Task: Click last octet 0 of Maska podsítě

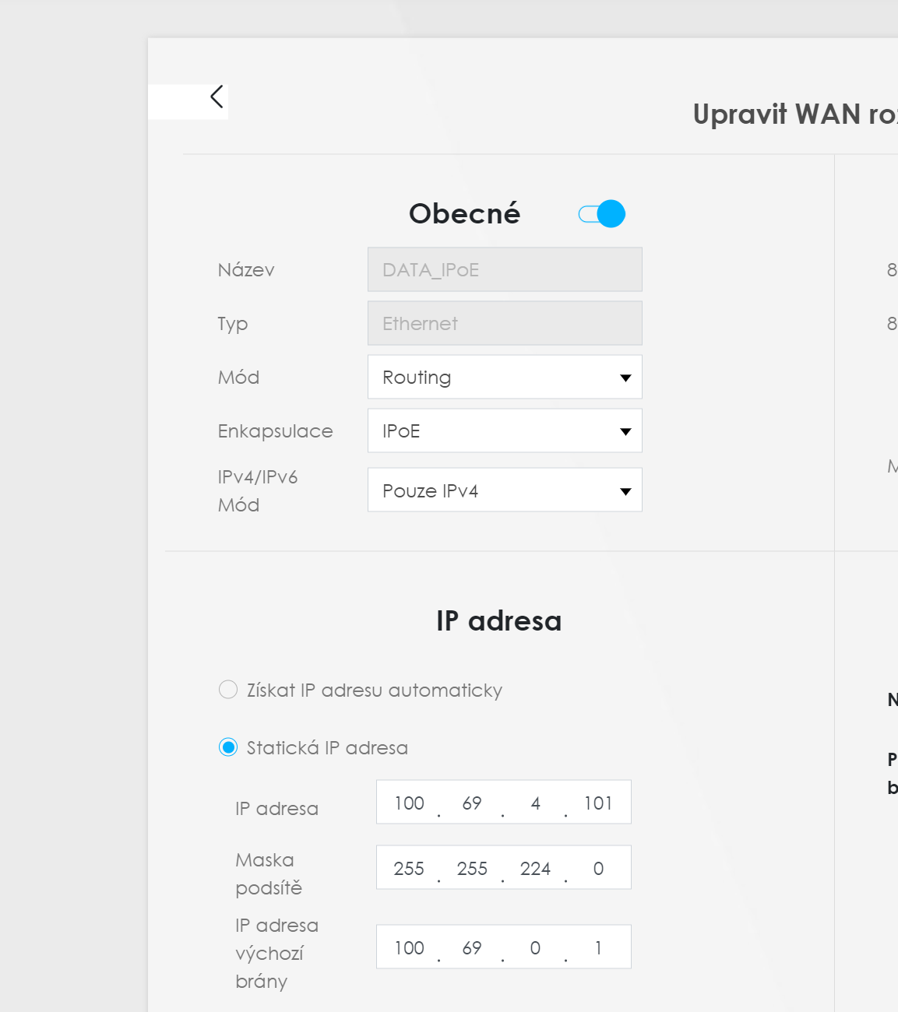Action: tap(598, 868)
